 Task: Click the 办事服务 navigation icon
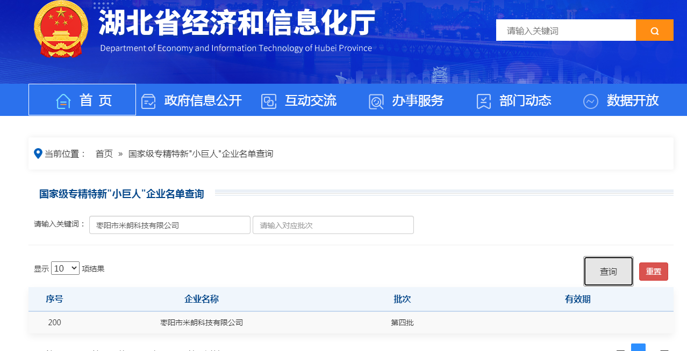tap(376, 101)
